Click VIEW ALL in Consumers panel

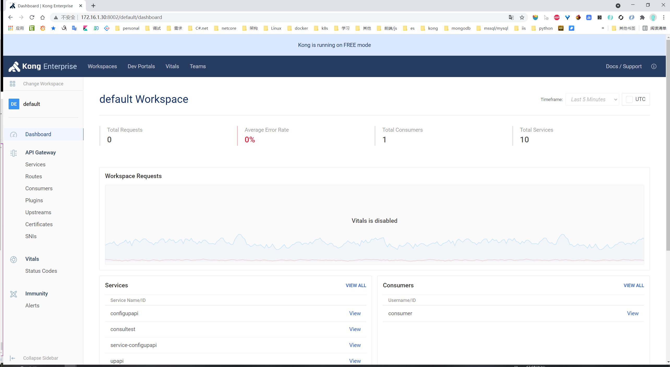[633, 286]
